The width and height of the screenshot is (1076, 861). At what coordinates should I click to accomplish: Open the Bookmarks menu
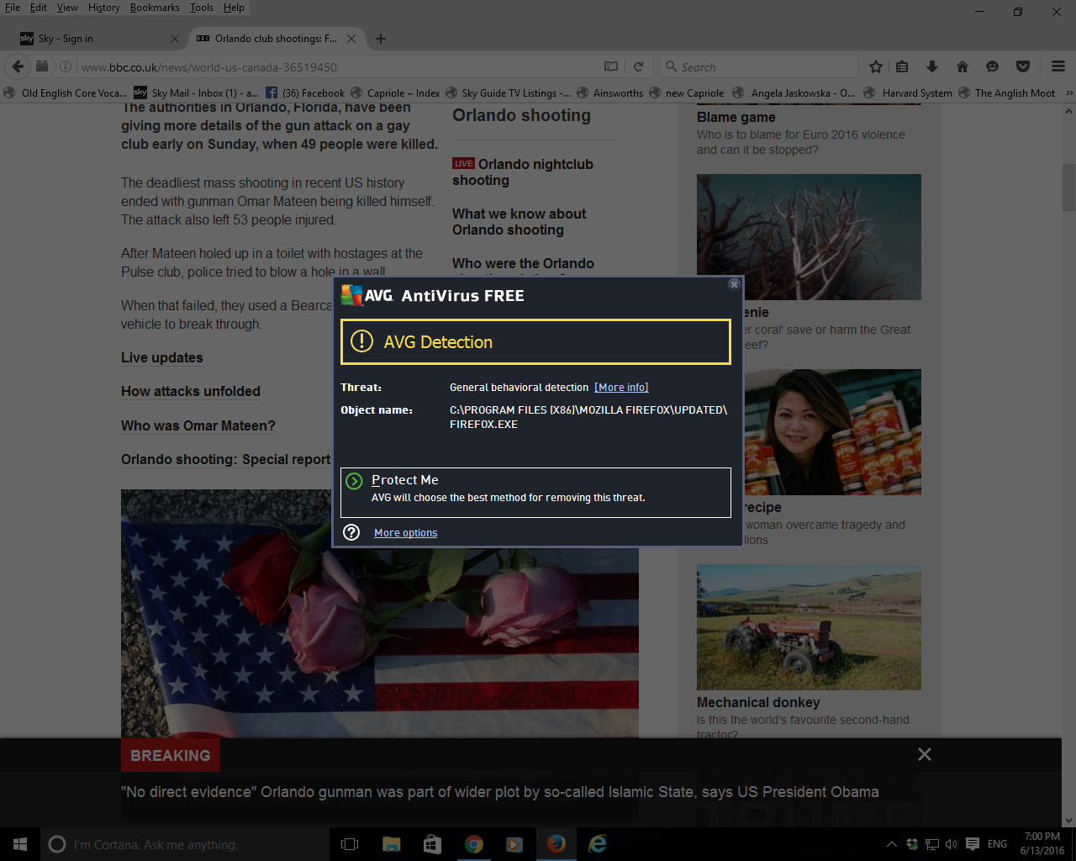(155, 8)
